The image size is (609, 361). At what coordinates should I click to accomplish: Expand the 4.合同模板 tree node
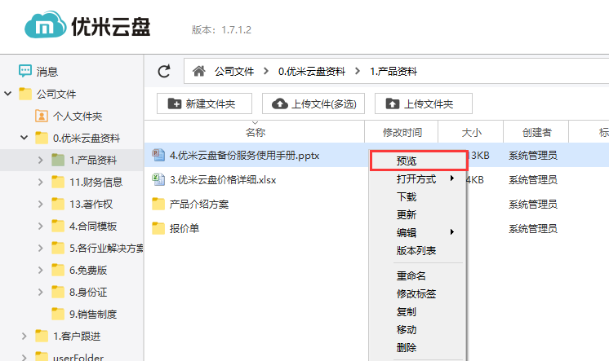pos(41,226)
